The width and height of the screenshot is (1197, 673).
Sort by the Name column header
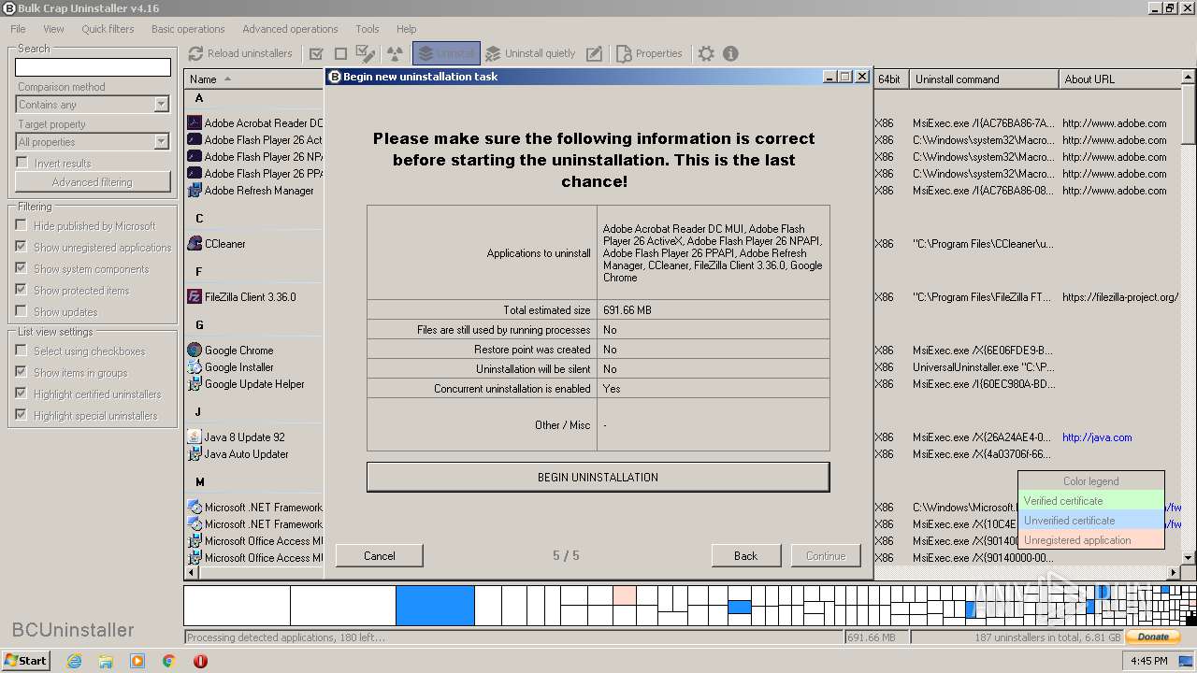click(x=253, y=79)
